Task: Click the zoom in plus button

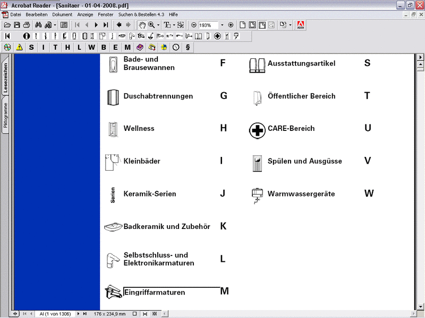Action: [x=231, y=25]
